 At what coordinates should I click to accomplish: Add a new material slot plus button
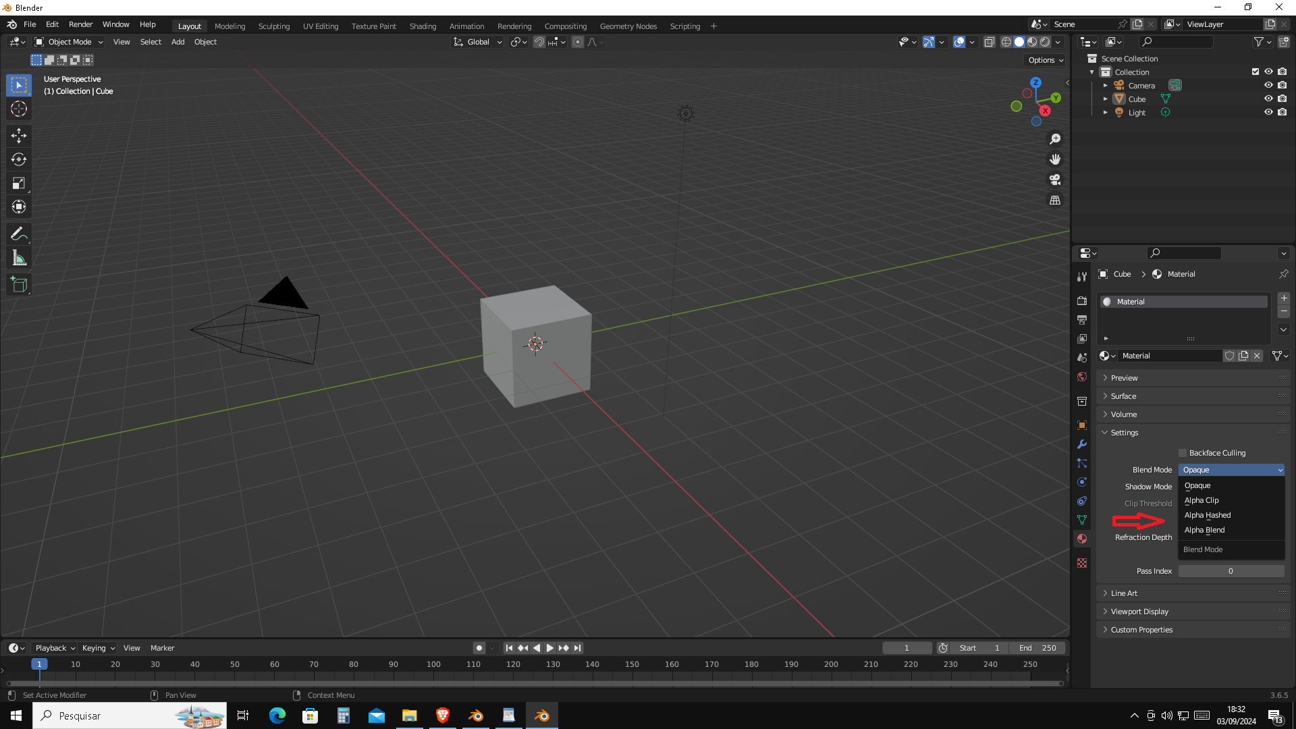click(1284, 298)
